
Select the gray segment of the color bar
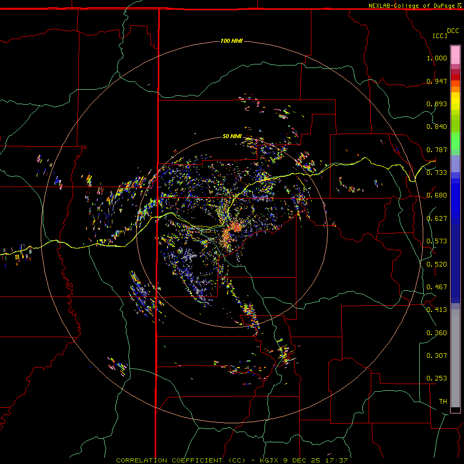pos(455,358)
